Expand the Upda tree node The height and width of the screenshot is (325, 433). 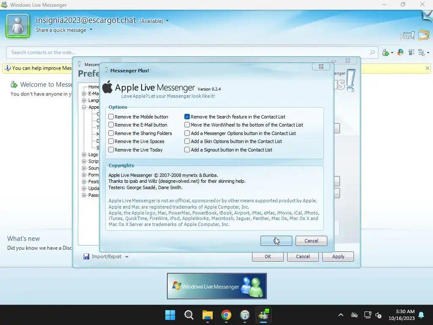(x=84, y=188)
